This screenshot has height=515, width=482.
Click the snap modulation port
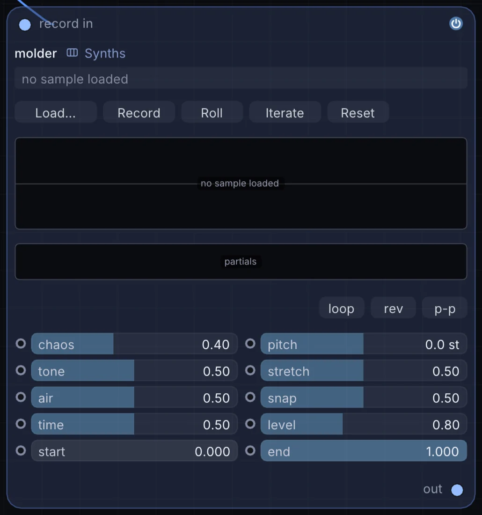[250, 397]
